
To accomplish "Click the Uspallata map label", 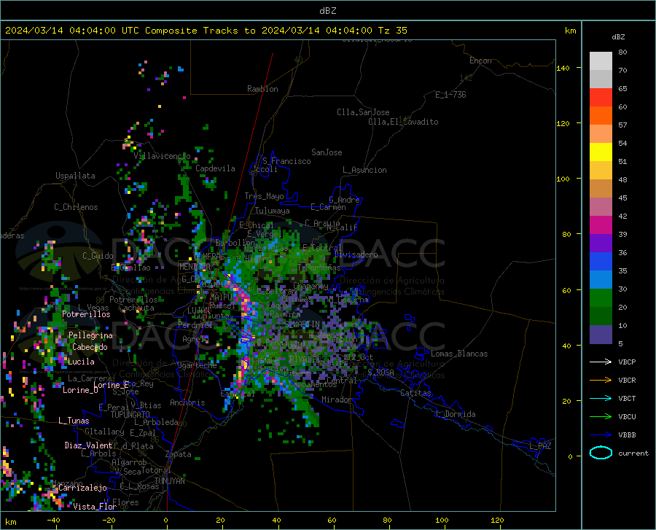I will point(75,176).
